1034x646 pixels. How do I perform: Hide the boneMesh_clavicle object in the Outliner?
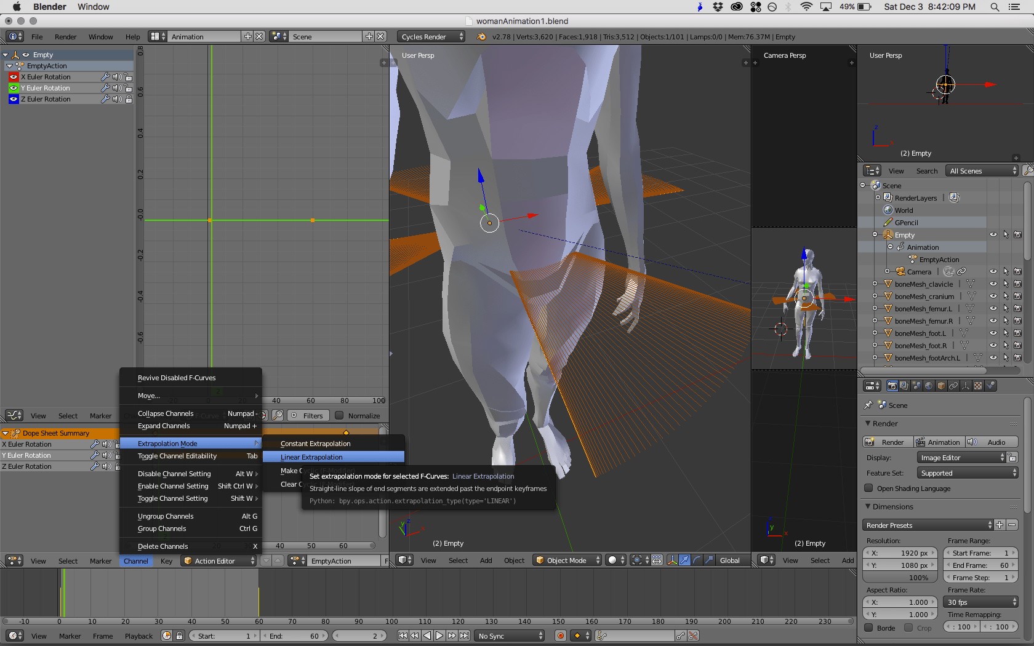point(993,284)
